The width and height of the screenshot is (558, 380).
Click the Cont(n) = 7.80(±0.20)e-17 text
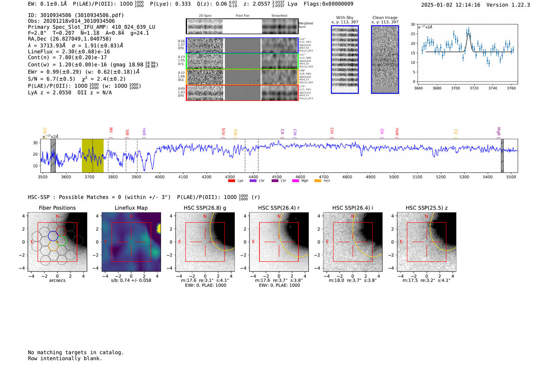pyautogui.click(x=67, y=58)
